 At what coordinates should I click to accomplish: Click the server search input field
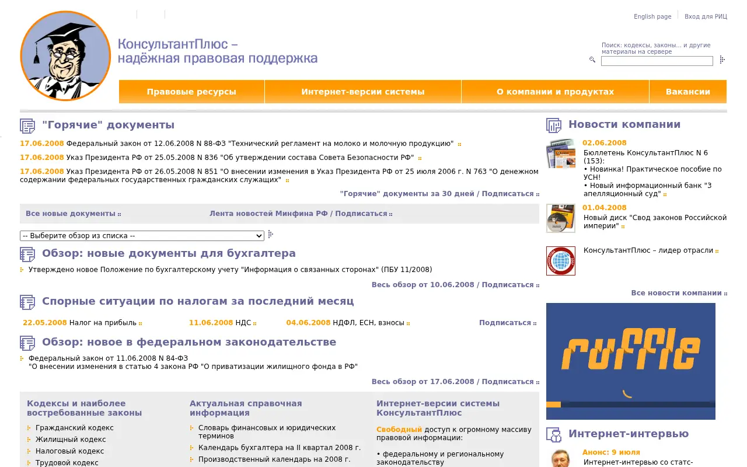pos(657,61)
